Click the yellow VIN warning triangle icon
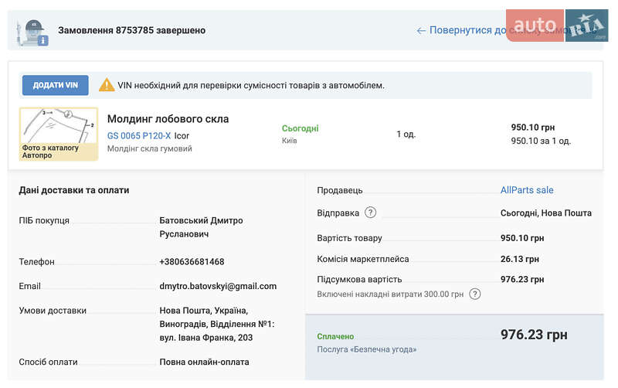 pos(107,85)
